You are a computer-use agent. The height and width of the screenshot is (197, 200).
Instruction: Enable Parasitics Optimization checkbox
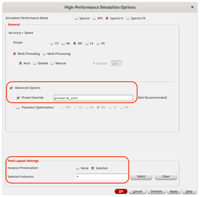[x=18, y=107]
